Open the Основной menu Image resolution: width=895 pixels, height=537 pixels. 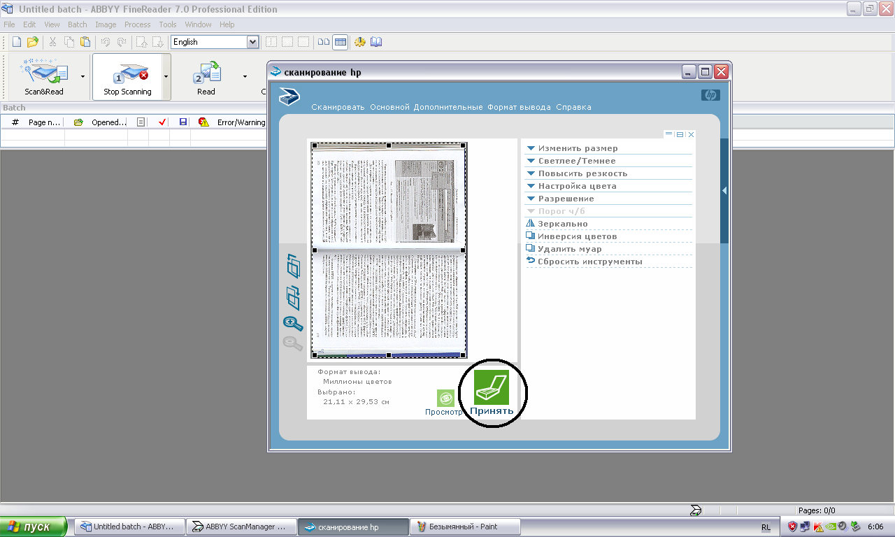click(x=389, y=107)
